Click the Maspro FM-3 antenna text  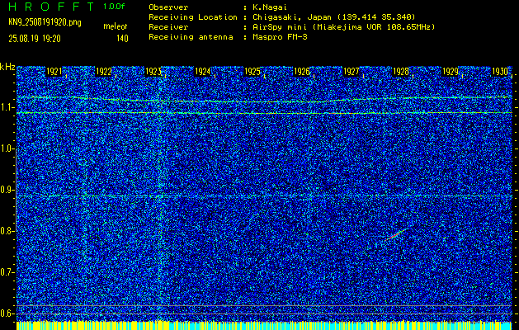[280, 37]
